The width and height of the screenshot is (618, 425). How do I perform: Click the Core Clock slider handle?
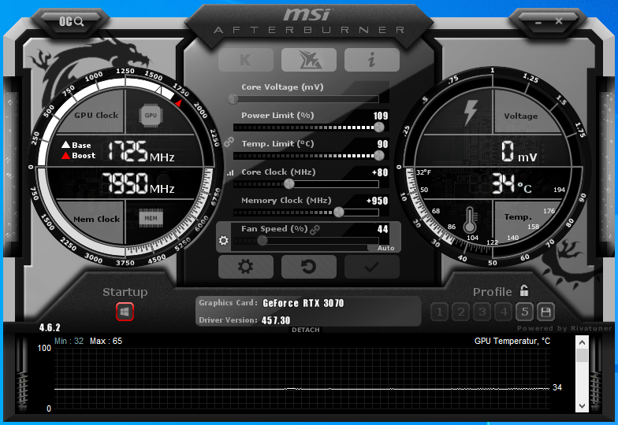click(x=289, y=184)
